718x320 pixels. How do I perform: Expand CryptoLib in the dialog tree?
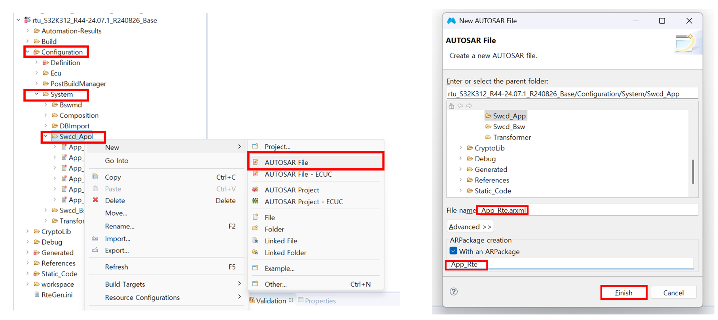point(461,148)
